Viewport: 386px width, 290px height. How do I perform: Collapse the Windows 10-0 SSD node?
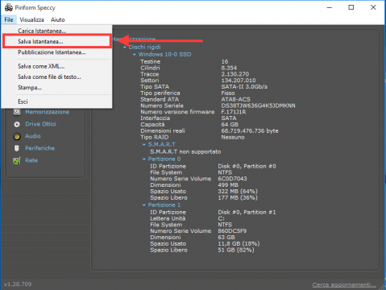pos(135,55)
